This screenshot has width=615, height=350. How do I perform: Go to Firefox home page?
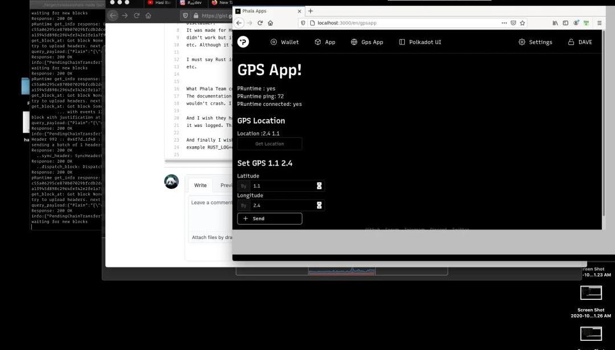270,23
